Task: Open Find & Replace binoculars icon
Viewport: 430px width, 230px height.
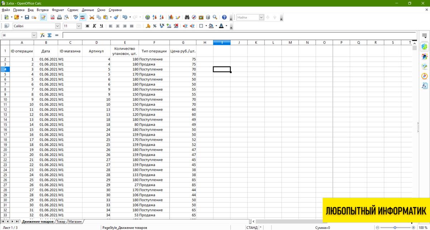Action: click(x=187, y=17)
